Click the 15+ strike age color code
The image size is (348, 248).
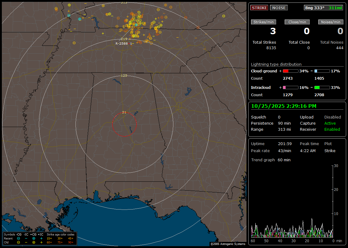pos(49,238)
